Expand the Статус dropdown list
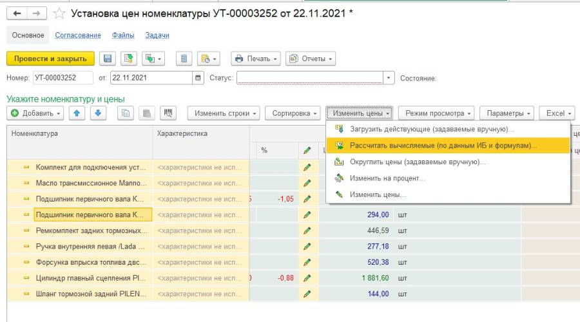The width and height of the screenshot is (580, 322). click(x=389, y=78)
